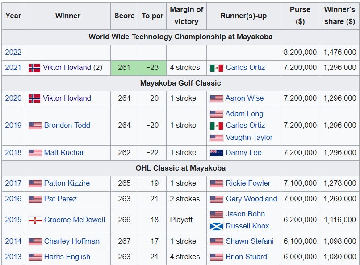The width and height of the screenshot is (360, 265).
Task: Click the Vaughn Taylor runner-up link
Action: (x=249, y=137)
